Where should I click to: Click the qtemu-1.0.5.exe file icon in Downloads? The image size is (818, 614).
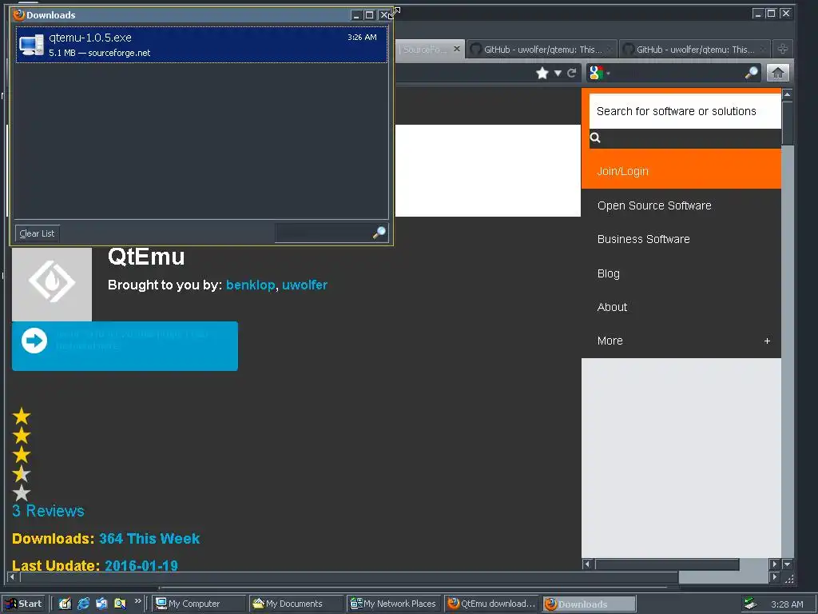(x=31, y=45)
